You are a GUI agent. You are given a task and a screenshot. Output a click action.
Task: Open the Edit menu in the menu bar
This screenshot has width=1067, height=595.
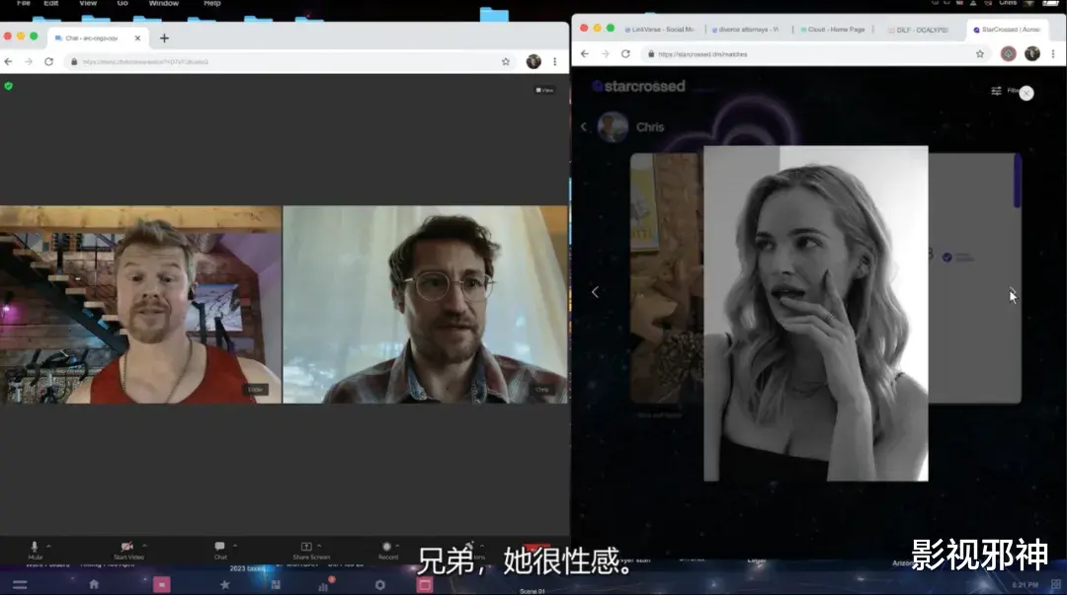tap(51, 3)
